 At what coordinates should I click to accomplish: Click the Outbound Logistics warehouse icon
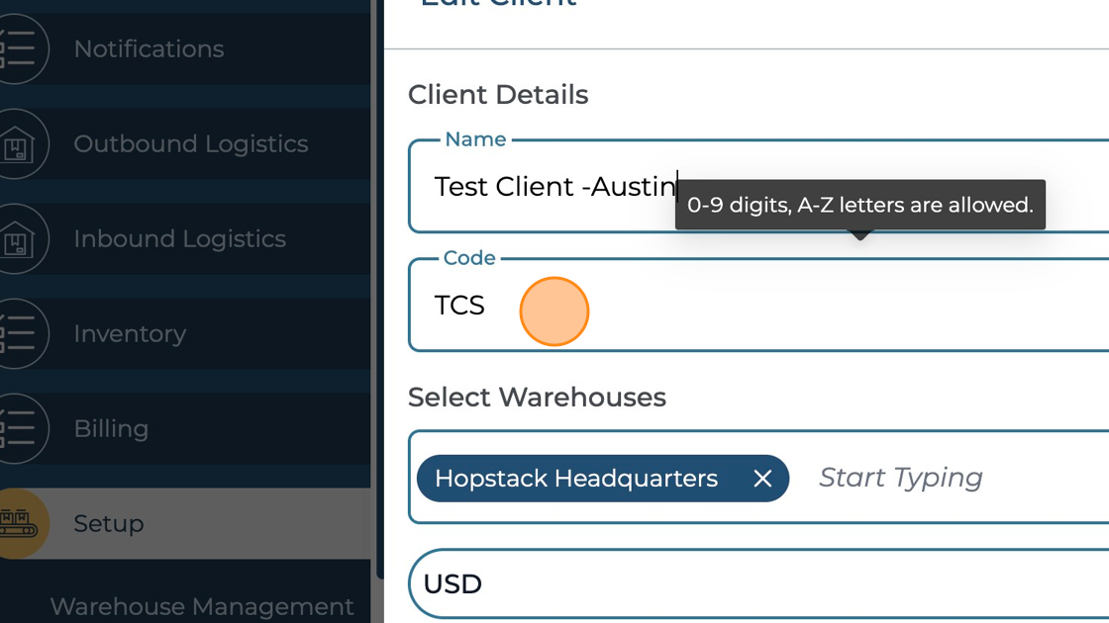[18, 144]
